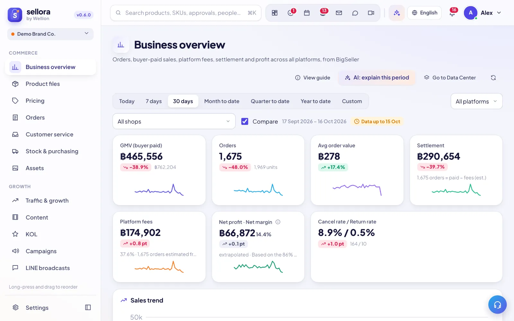Click the GMV (buyer paid) sparkline chart
514x321 pixels.
point(159,190)
